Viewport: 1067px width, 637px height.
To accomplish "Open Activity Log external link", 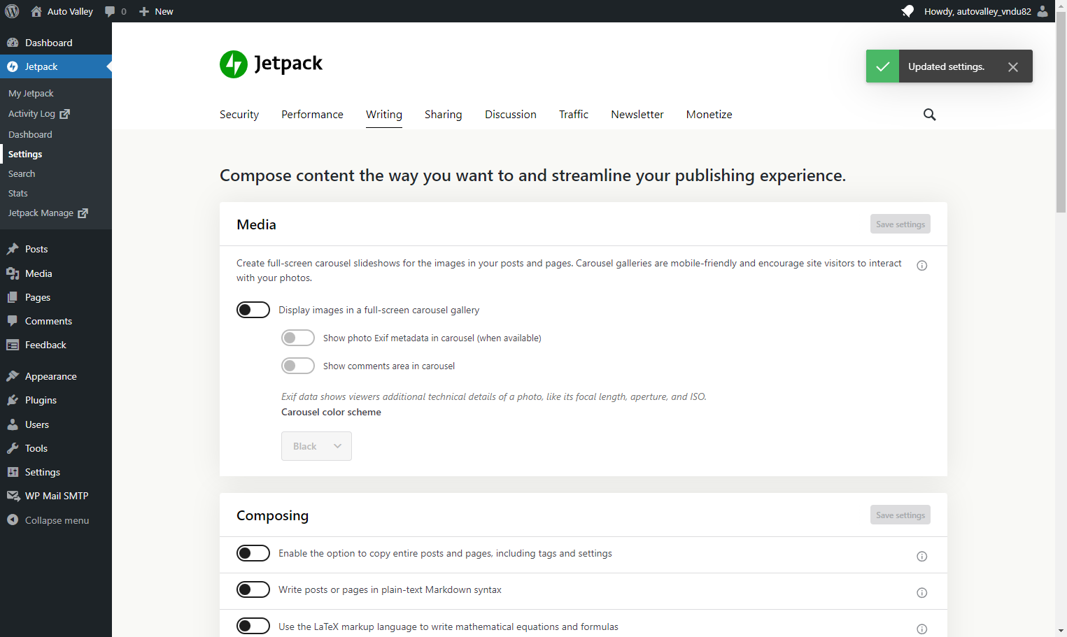I will click(x=39, y=114).
